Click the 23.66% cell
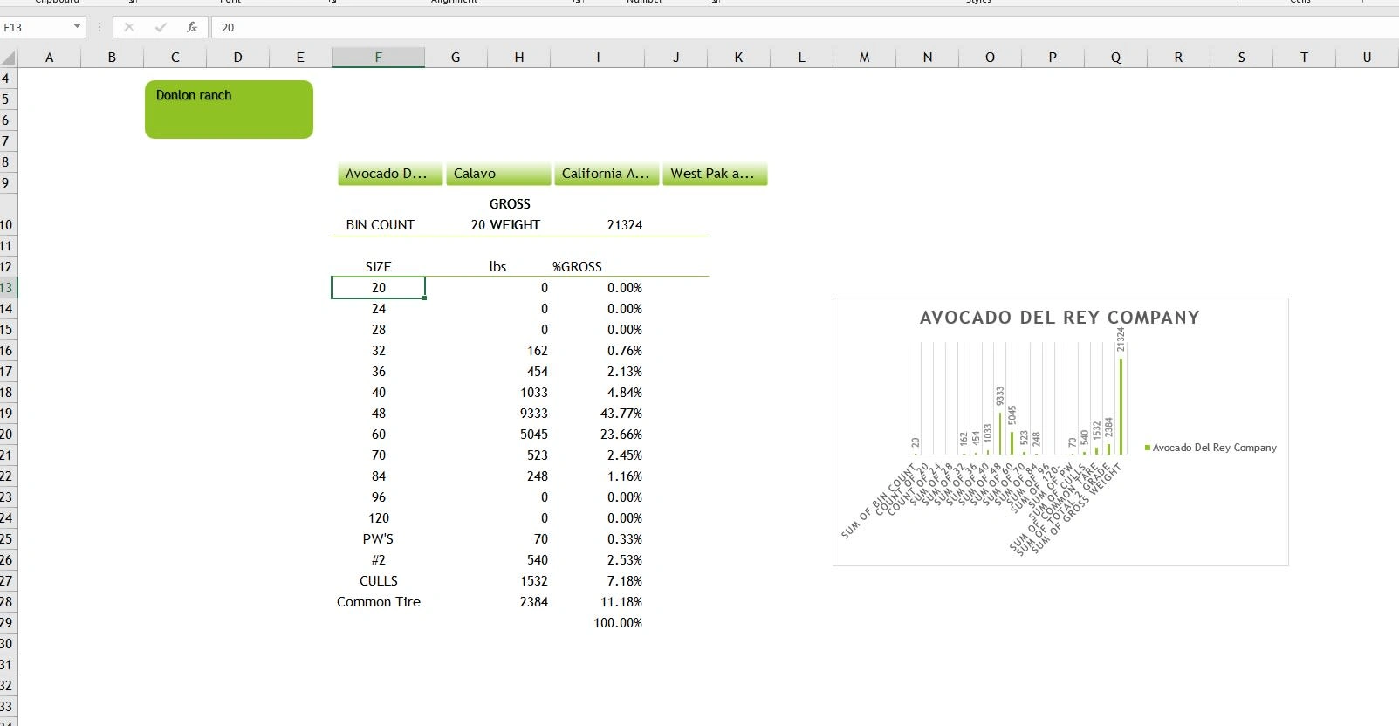This screenshot has height=726, width=1399. (x=598, y=435)
